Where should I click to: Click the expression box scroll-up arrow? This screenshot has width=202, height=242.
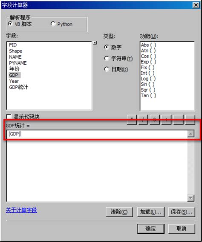tap(191, 134)
